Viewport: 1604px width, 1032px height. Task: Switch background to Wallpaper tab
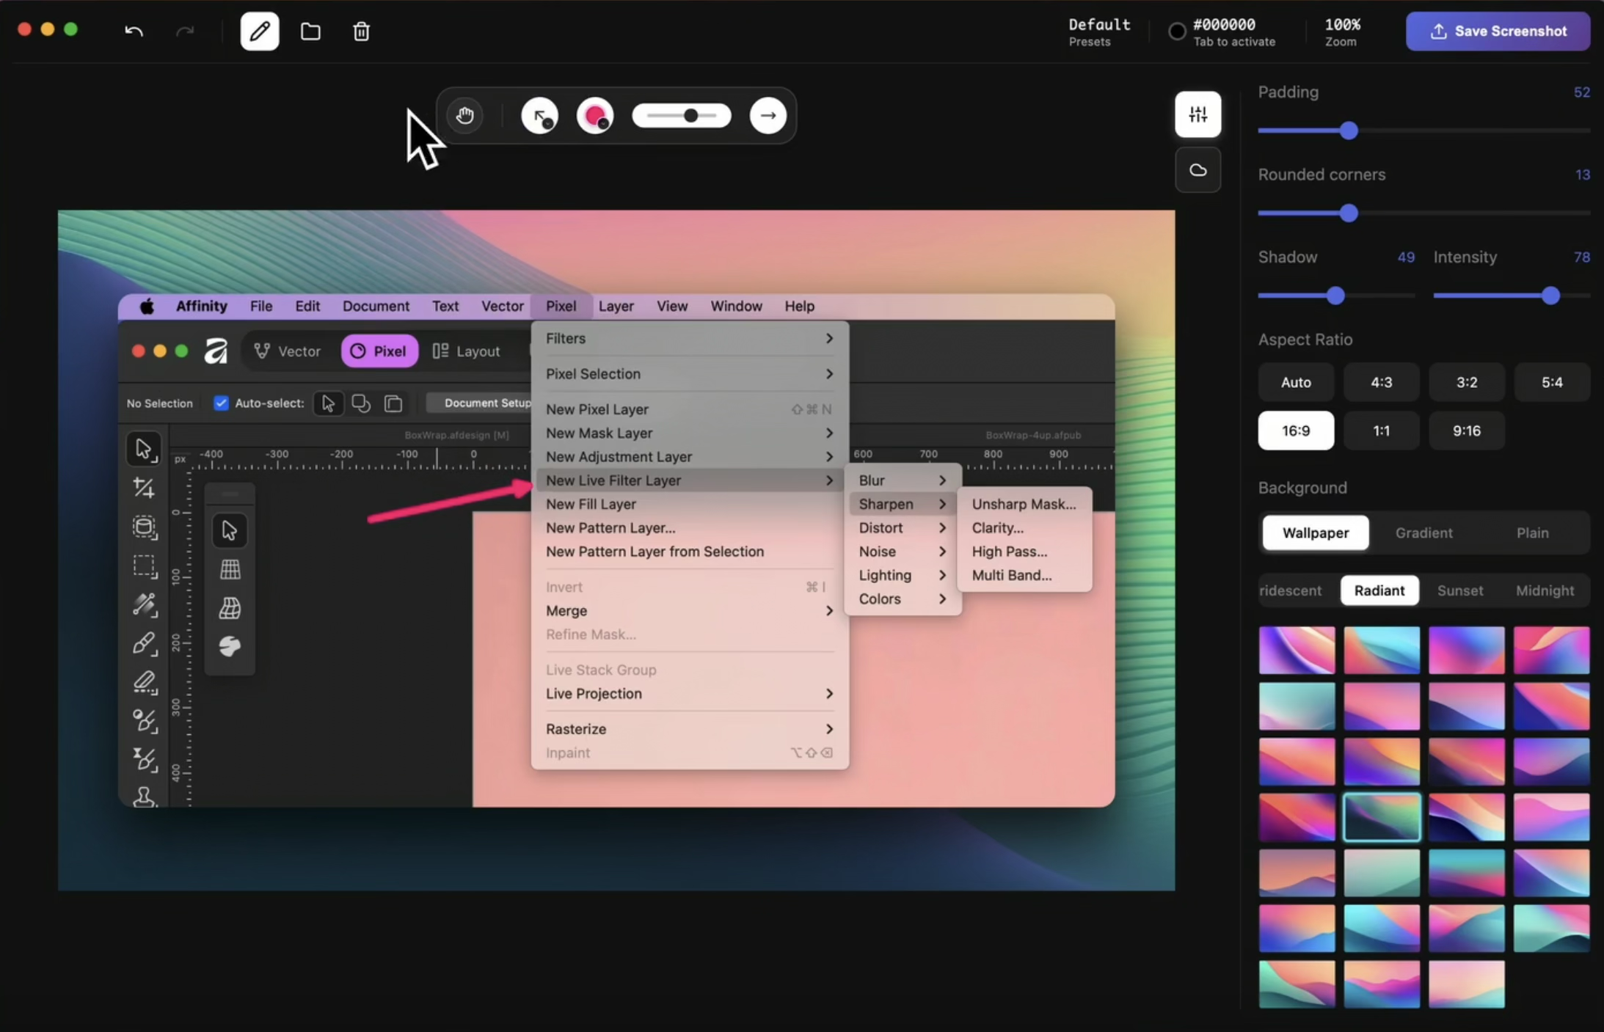1316,533
